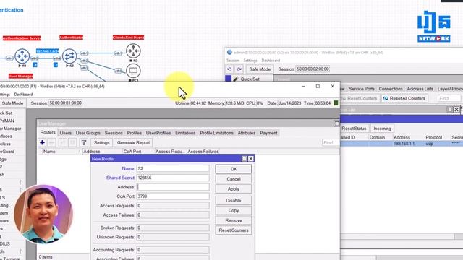The height and width of the screenshot is (260, 463).
Task: Click Incoming button in RADIUS window
Action: 382,129
